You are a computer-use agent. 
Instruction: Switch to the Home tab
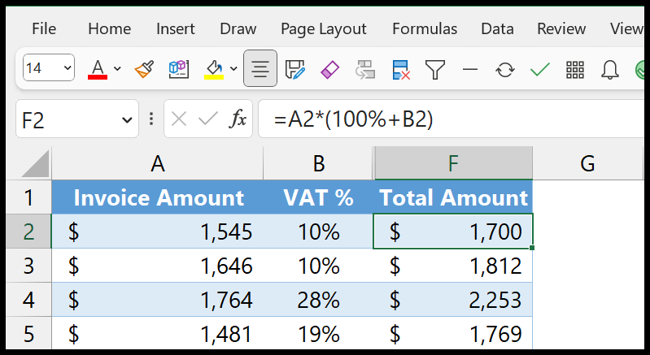pos(110,28)
